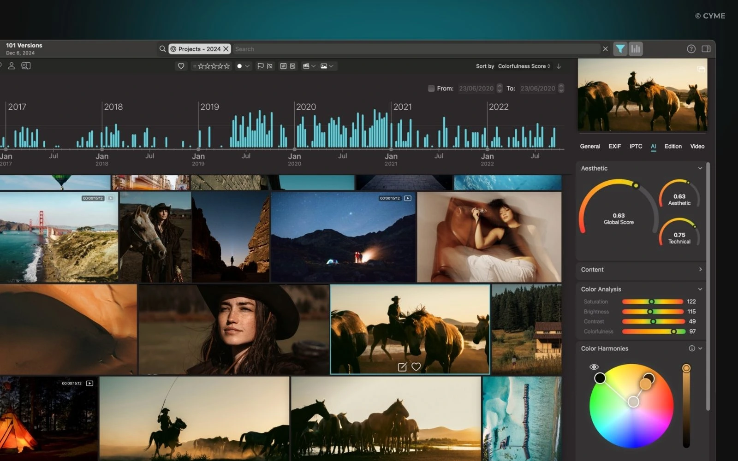Toggle the teal filter funnel button
The image size is (738, 461).
[620, 49]
